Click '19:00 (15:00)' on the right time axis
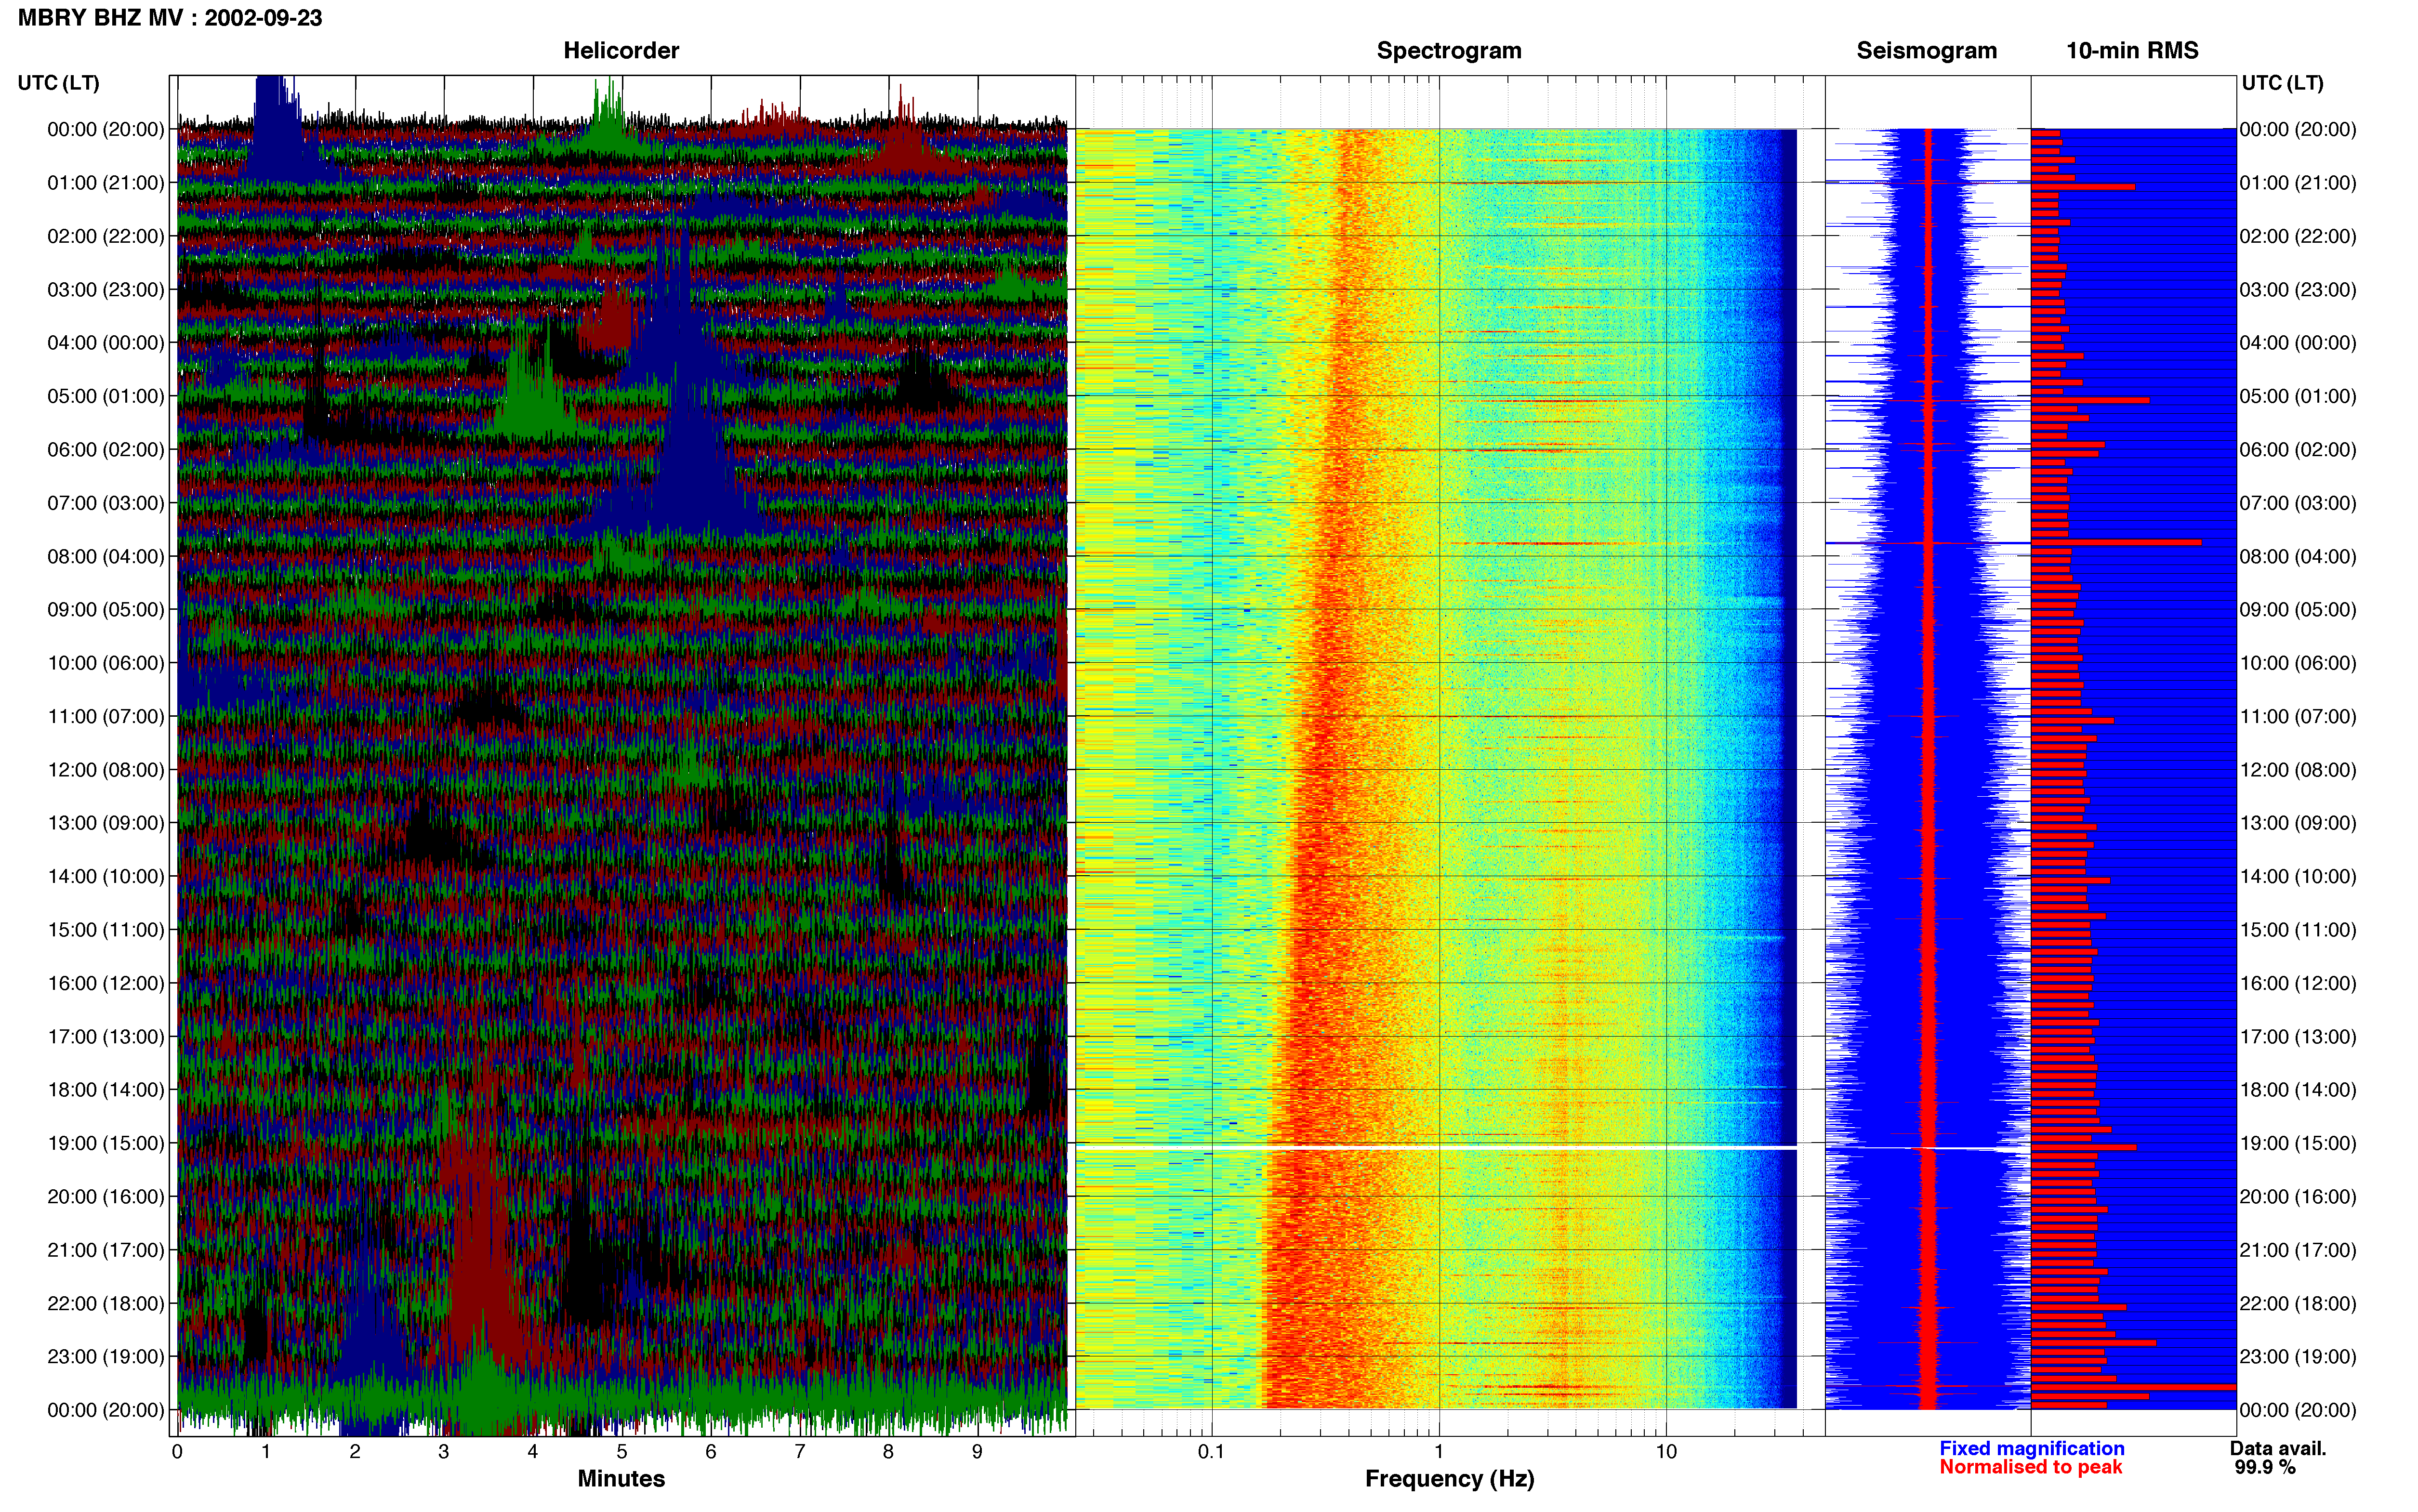 2298,1143
